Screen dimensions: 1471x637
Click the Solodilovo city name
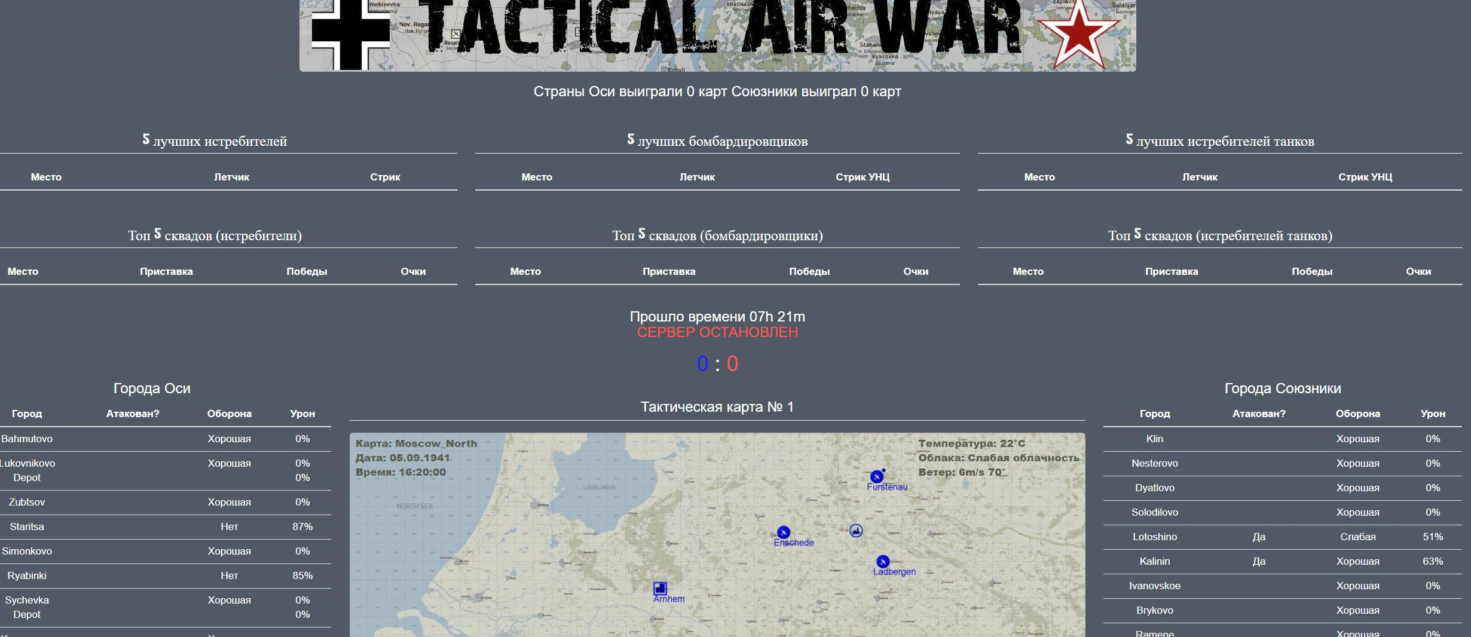(x=1155, y=512)
